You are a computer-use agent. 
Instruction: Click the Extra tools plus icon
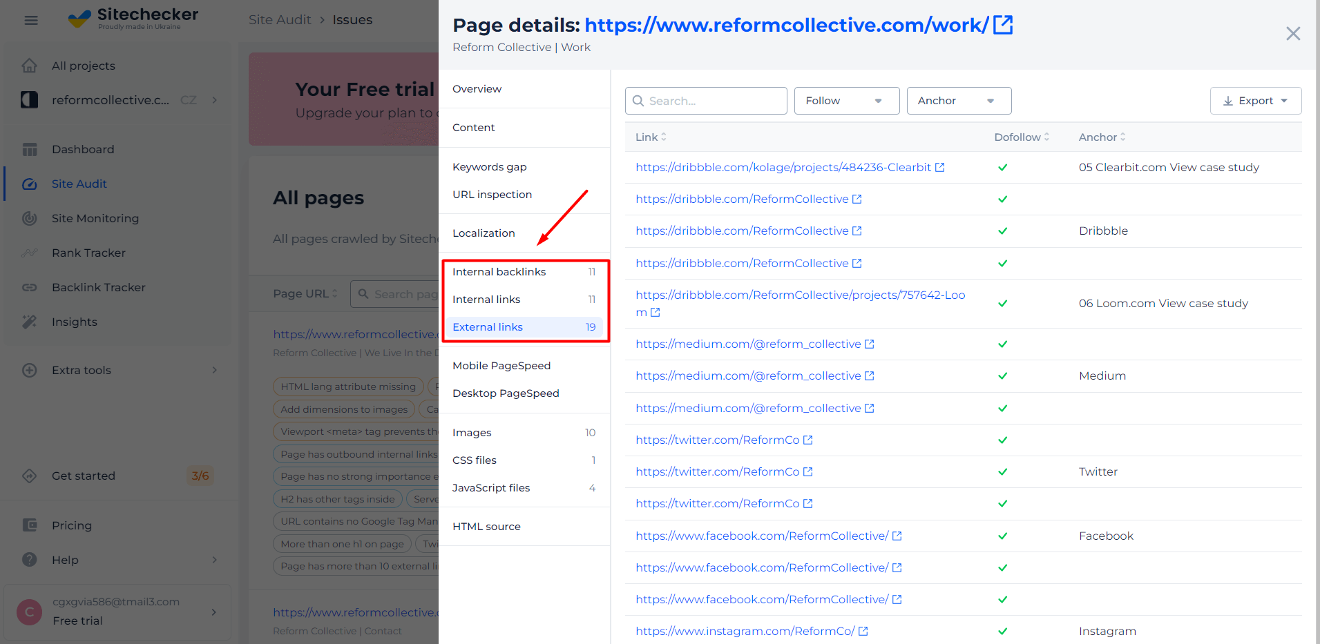tap(29, 370)
